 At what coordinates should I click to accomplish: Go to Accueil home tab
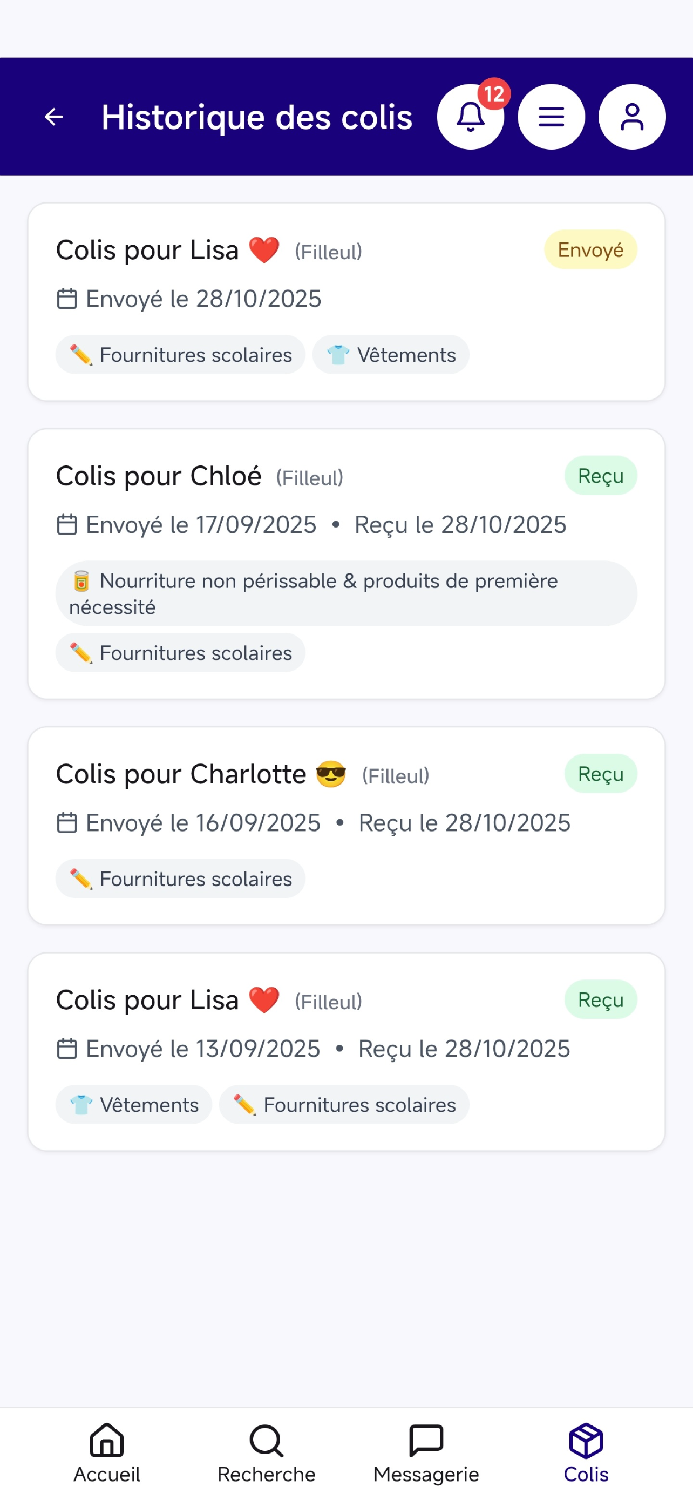(x=107, y=1454)
